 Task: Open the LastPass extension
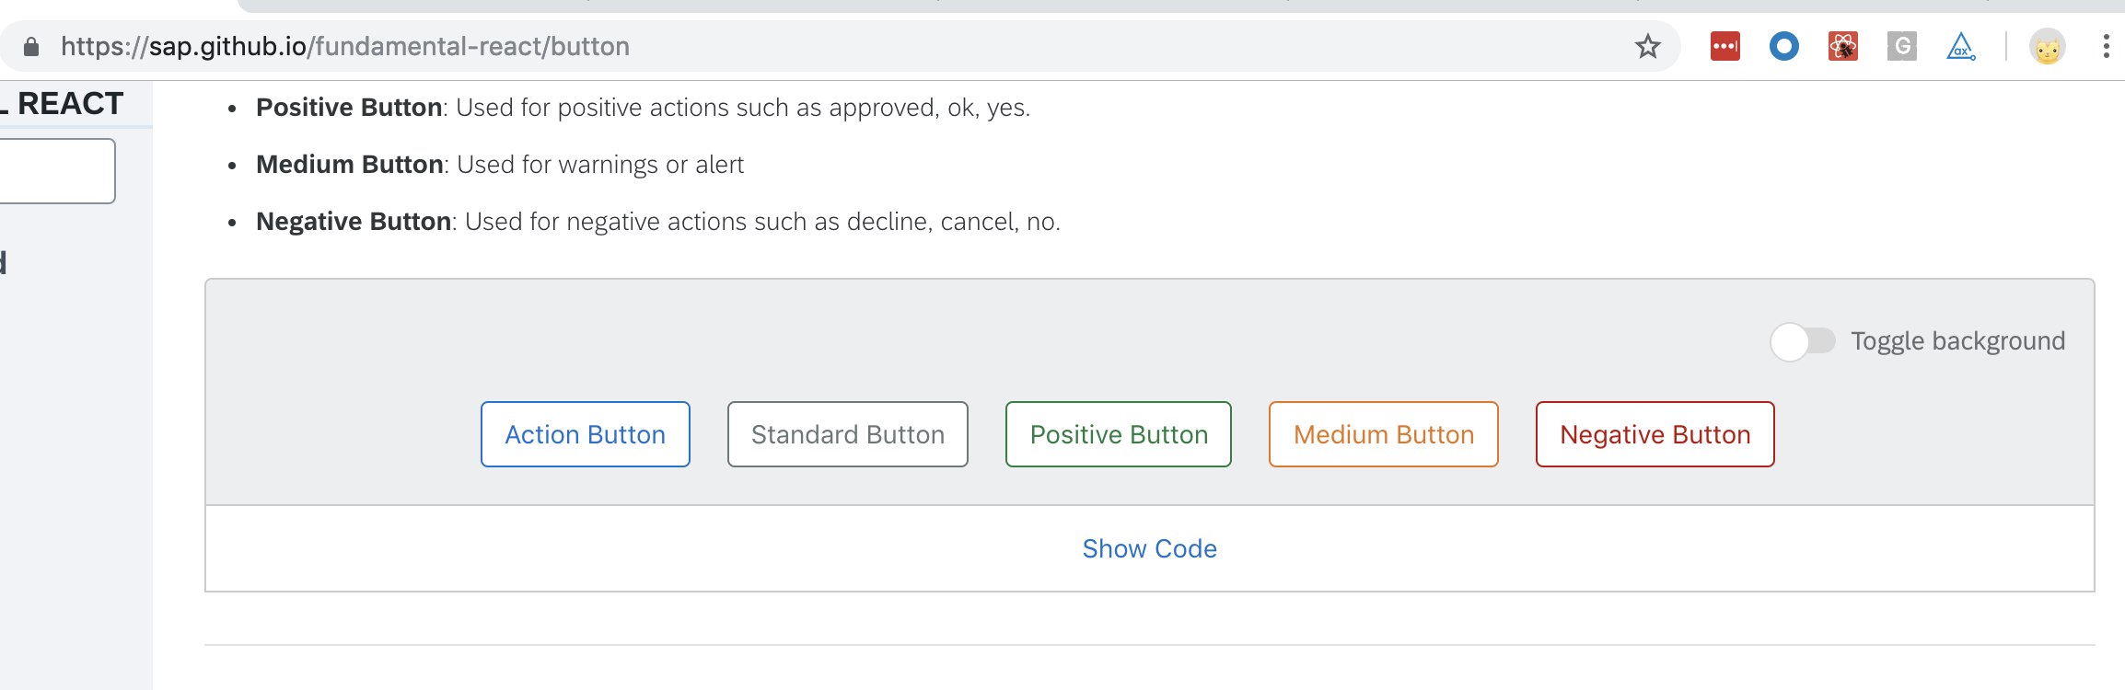click(1725, 45)
